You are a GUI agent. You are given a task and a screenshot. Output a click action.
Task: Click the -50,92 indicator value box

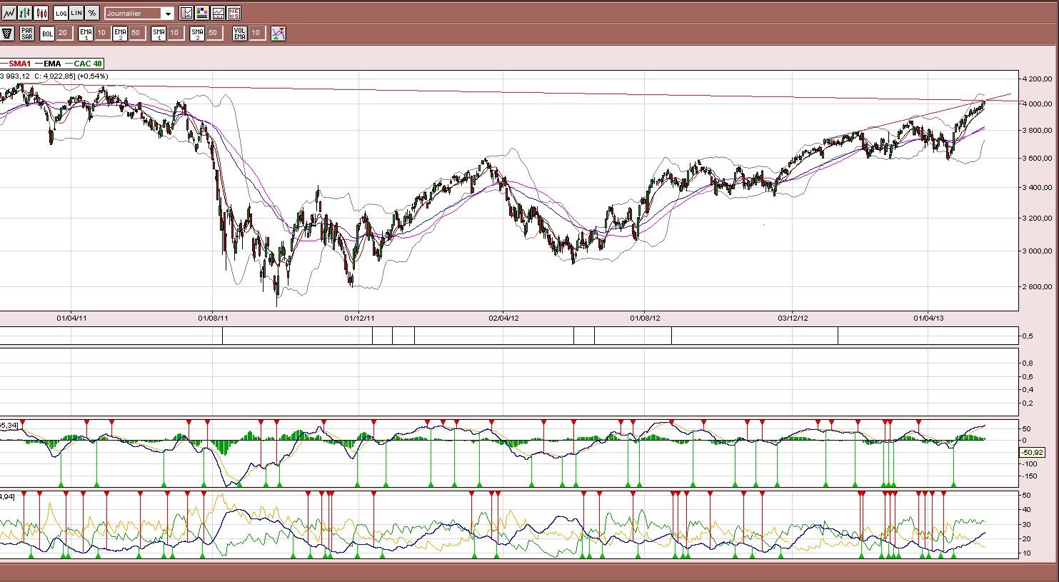click(1033, 453)
